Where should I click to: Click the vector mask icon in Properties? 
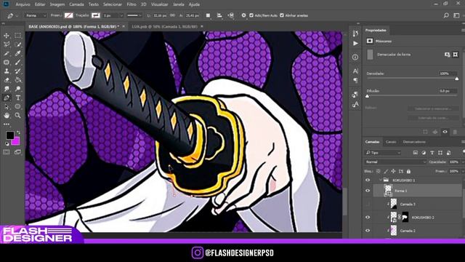pos(456,55)
